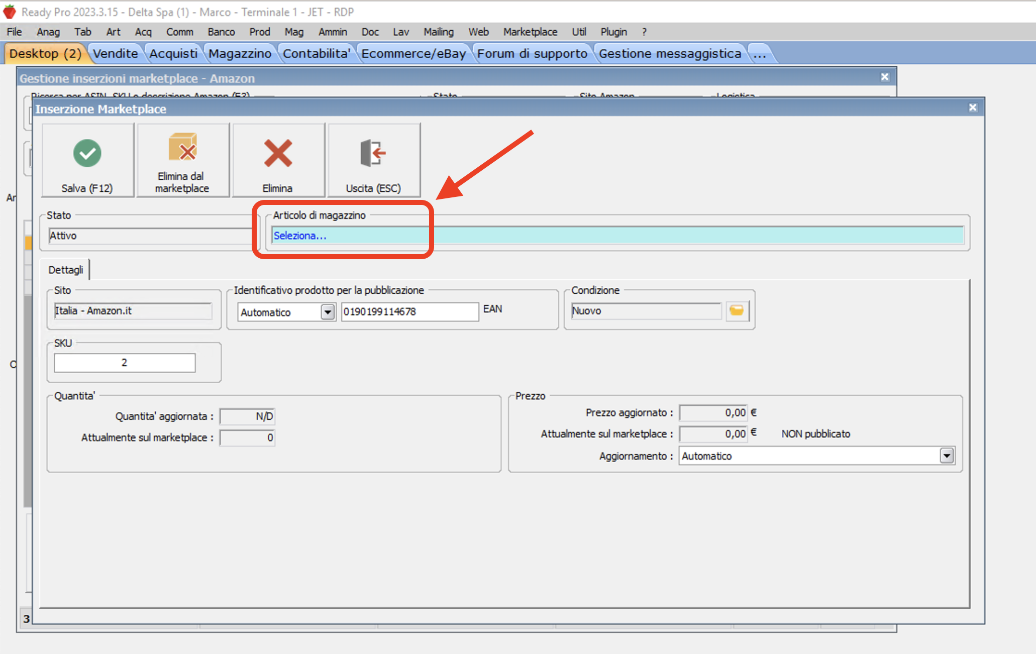The width and height of the screenshot is (1036, 654).
Task: Click the ... overflow tab
Action: pyautogui.click(x=760, y=53)
